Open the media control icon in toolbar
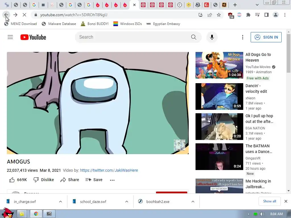The width and height of the screenshot is (291, 218). click(x=257, y=15)
